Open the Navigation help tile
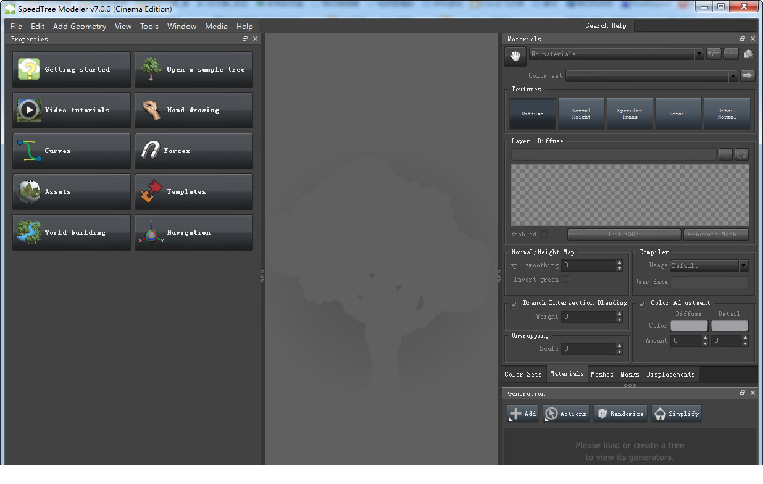The image size is (763, 484). coord(194,232)
